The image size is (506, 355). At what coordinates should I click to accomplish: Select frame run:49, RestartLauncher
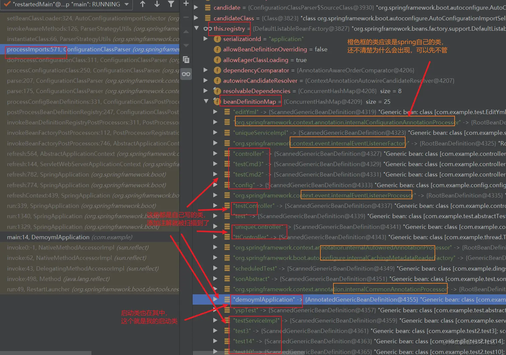90,289
